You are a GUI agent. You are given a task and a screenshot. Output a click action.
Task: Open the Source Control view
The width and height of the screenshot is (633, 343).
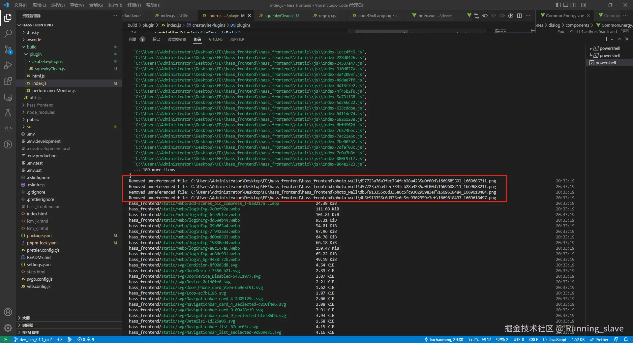click(8, 49)
